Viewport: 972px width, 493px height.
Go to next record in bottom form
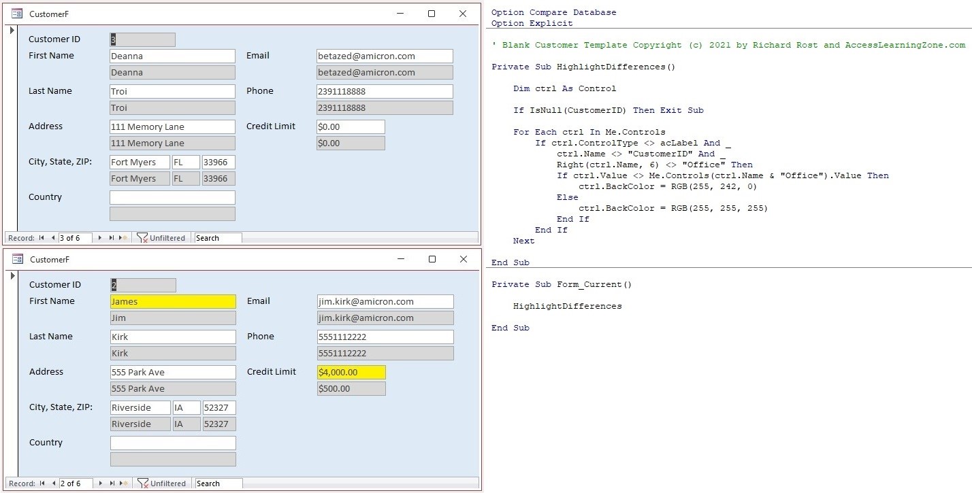(x=101, y=483)
